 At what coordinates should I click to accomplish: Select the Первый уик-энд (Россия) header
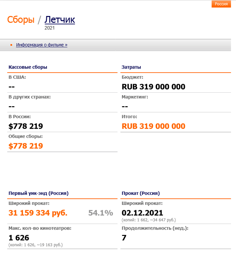coord(38,194)
